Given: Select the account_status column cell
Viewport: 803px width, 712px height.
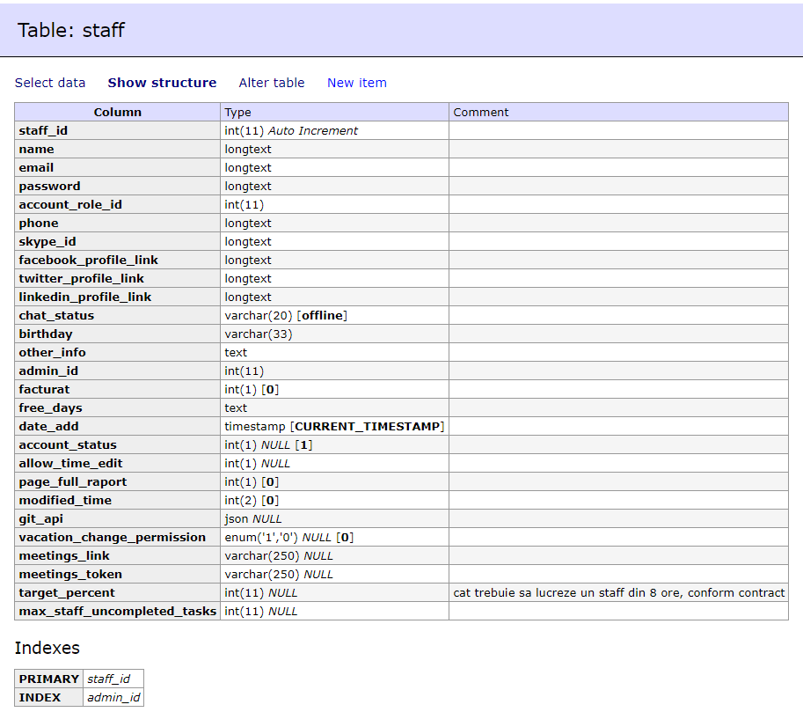Looking at the screenshot, I should tap(117, 444).
